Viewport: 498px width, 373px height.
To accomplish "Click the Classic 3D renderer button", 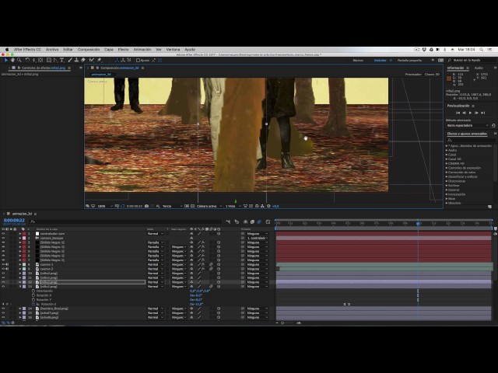I will pyautogui.click(x=433, y=75).
